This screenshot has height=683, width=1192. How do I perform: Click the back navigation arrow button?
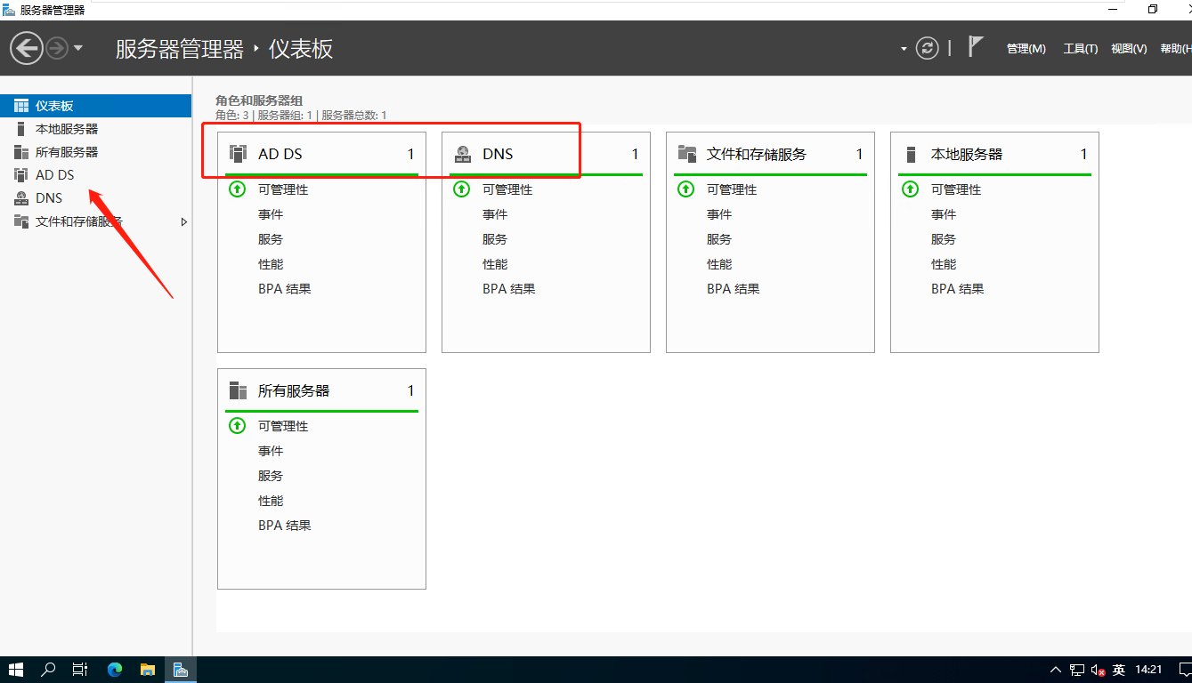(27, 48)
